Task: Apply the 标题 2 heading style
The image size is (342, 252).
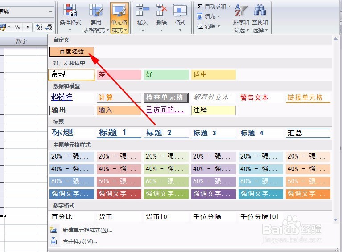Action: point(166,133)
